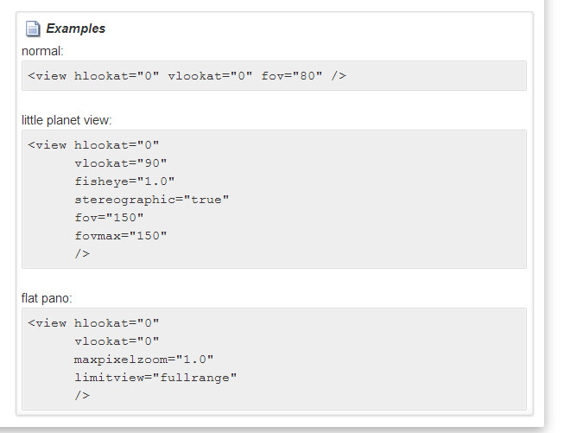Viewport: 564px width, 433px height.
Task: Click fov="80" in the normal example
Action: tap(291, 75)
